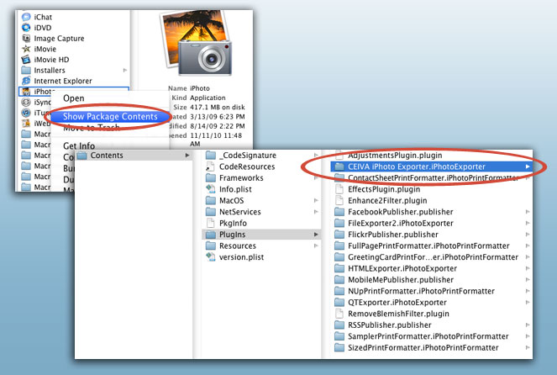Select the iChat application icon
This screenshot has height=375, width=557.
26,17
